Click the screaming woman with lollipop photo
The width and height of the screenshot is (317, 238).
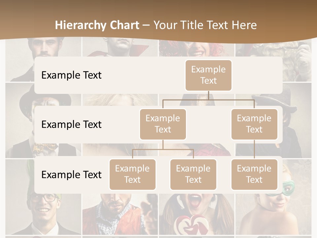(195, 215)
